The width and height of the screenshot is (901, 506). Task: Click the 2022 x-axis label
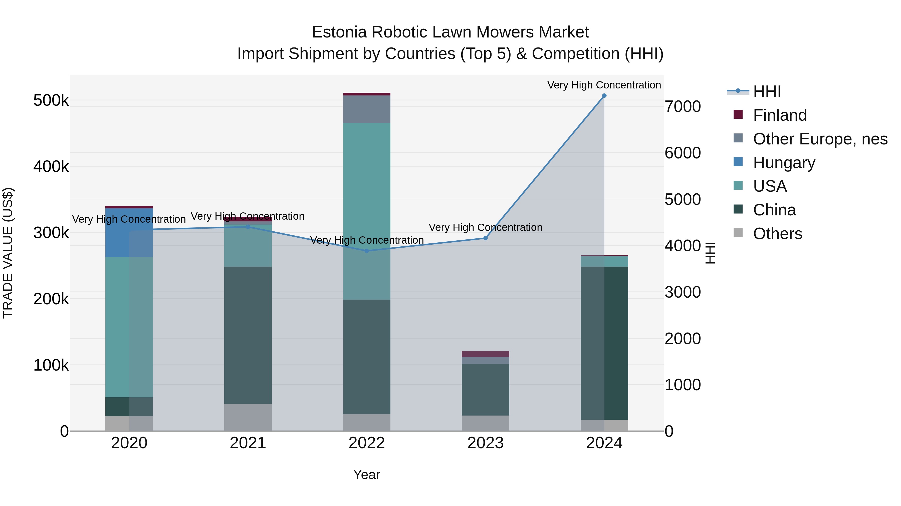pos(367,443)
